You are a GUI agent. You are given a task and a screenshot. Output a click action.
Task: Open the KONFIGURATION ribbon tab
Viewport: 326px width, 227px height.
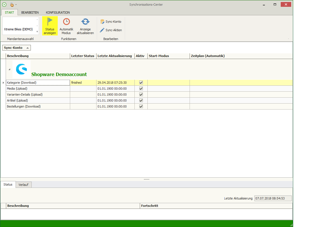(58, 12)
